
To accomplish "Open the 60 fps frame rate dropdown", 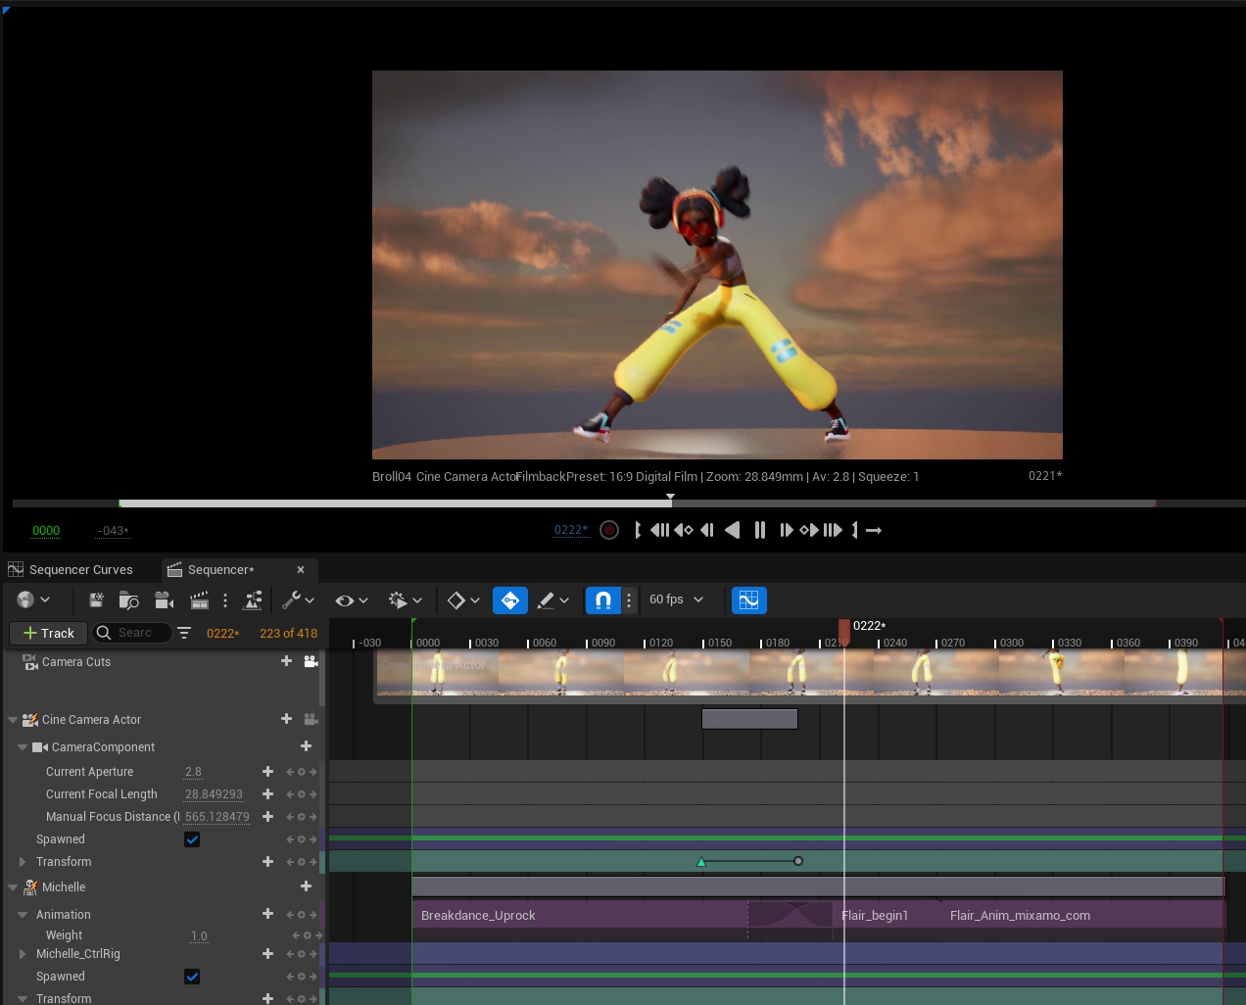I will (676, 599).
